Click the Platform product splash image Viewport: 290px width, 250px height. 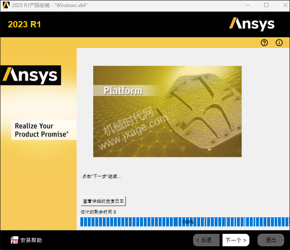[167, 111]
